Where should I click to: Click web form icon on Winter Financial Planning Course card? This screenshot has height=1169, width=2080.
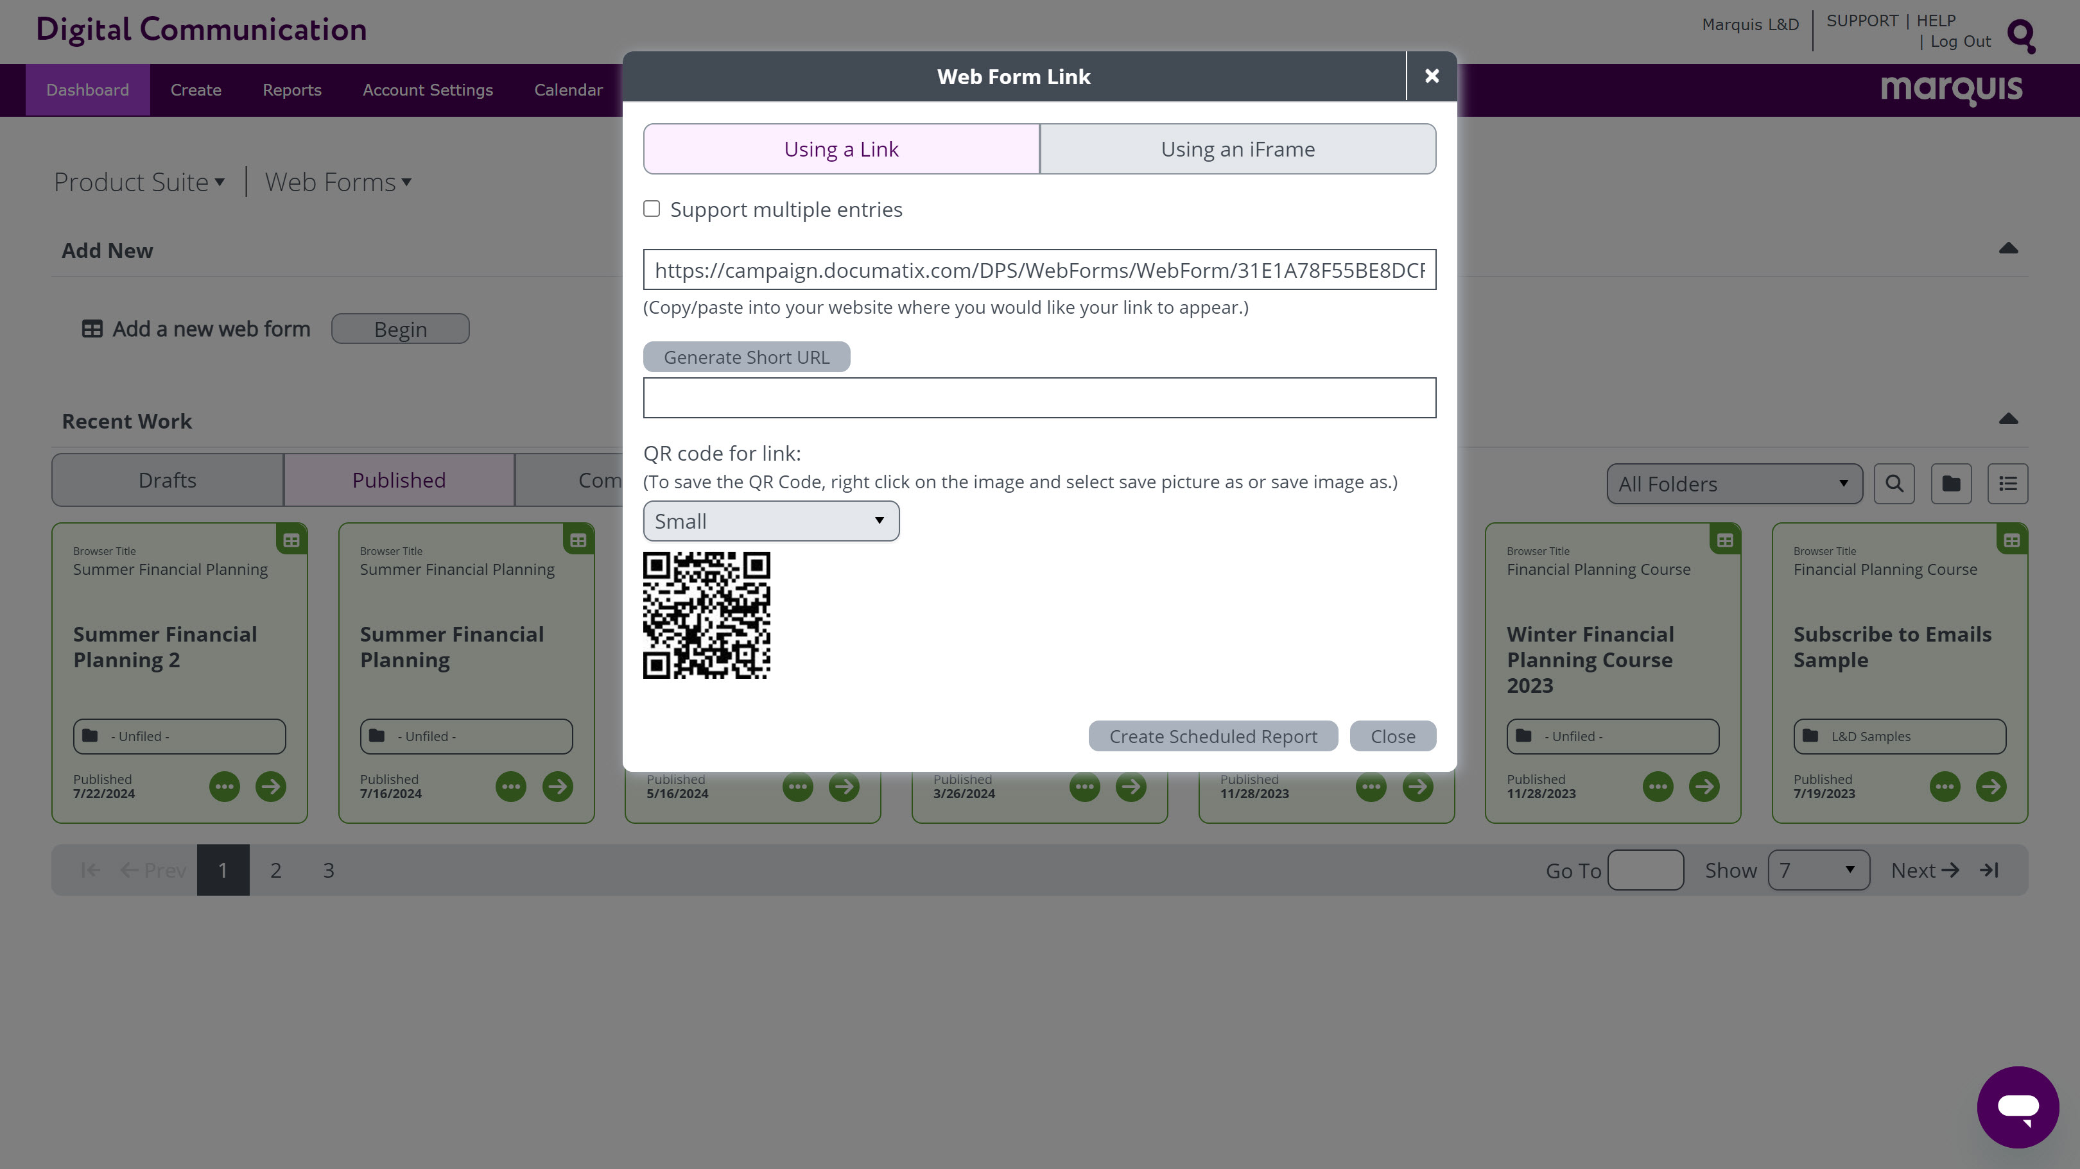click(1725, 540)
